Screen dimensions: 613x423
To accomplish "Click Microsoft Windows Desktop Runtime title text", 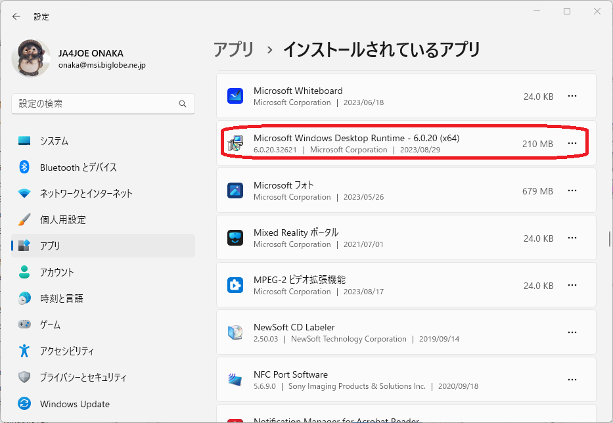I will [x=357, y=138].
